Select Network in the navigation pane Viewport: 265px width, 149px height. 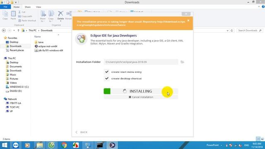click(x=12, y=99)
